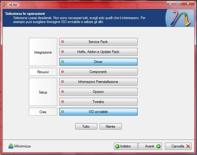197x155 pixels.
Task: Toggle Hotfix, Addon e Update Pack option
Action: 98,52
